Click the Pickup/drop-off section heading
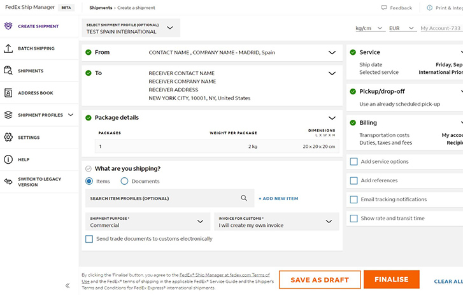463x295 pixels. [x=381, y=92]
